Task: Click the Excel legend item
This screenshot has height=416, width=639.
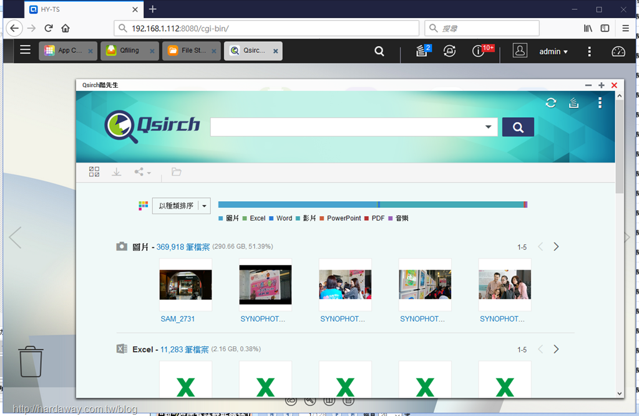Action: (253, 219)
